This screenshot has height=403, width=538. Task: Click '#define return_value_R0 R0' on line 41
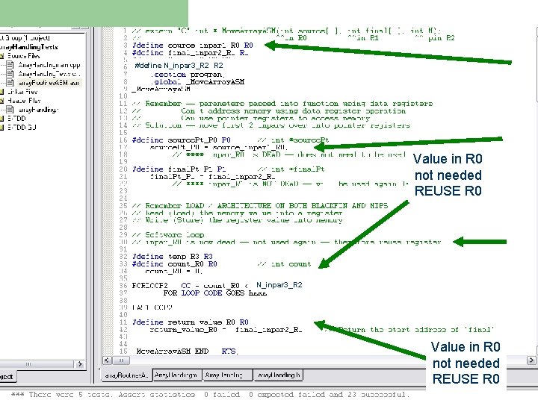tap(190, 322)
